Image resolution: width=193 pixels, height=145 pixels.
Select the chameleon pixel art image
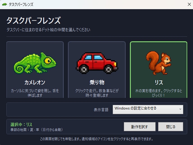click(35, 63)
